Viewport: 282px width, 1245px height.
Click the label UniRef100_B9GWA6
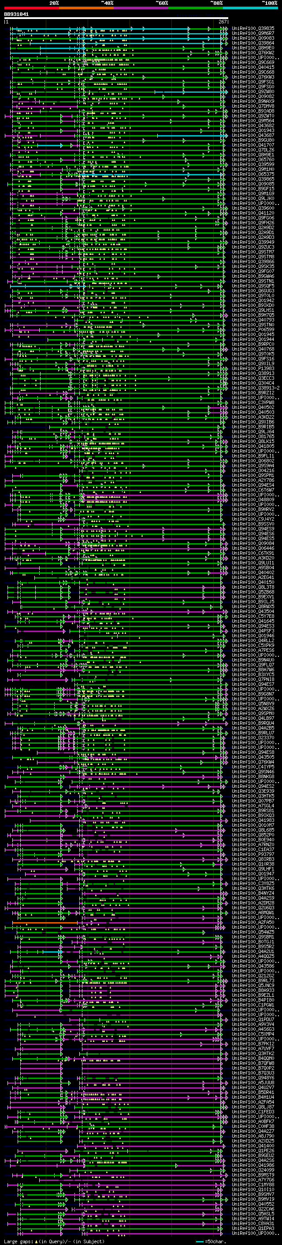(x=252, y=276)
